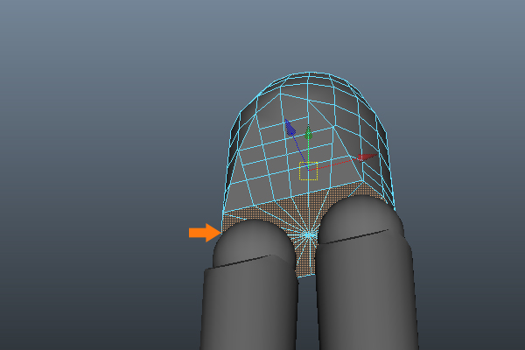Grab the blue Z-axis move arrow
525x350 pixels.
(x=290, y=128)
